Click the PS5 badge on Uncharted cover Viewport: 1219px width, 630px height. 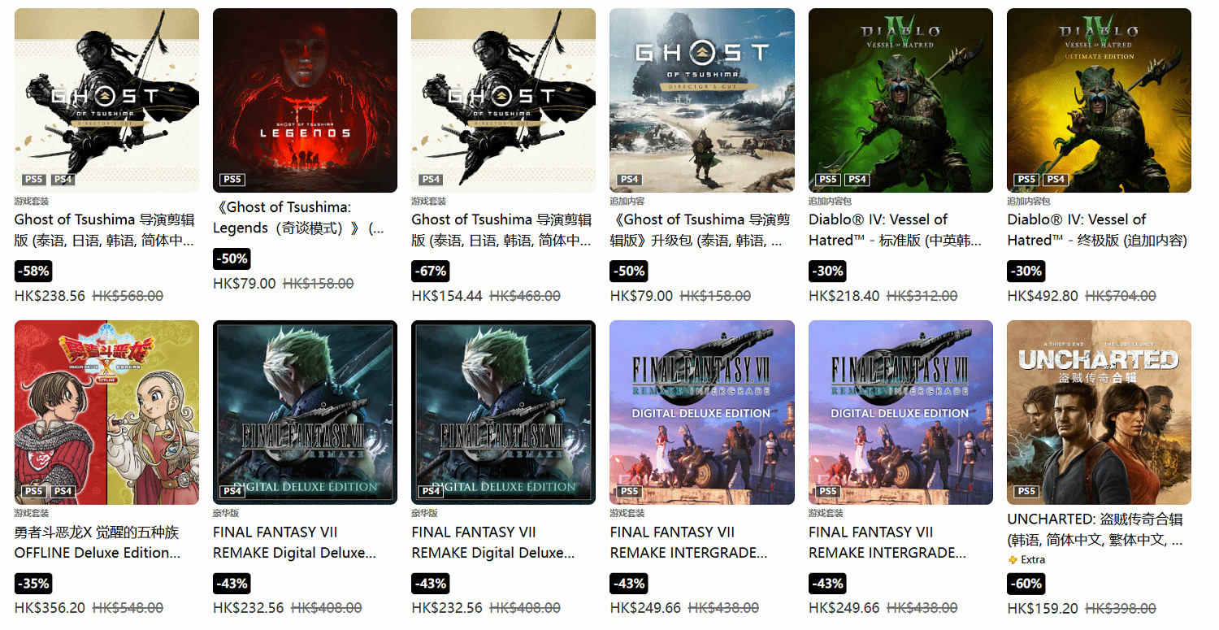[x=1026, y=491]
